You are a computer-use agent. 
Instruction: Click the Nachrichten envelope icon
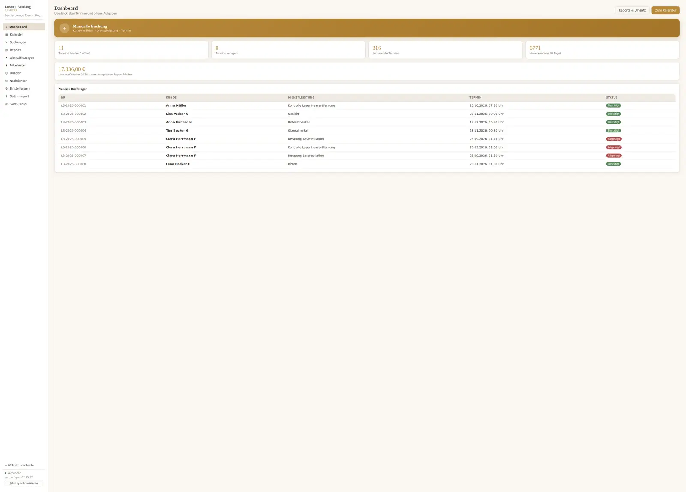pyautogui.click(x=6, y=81)
